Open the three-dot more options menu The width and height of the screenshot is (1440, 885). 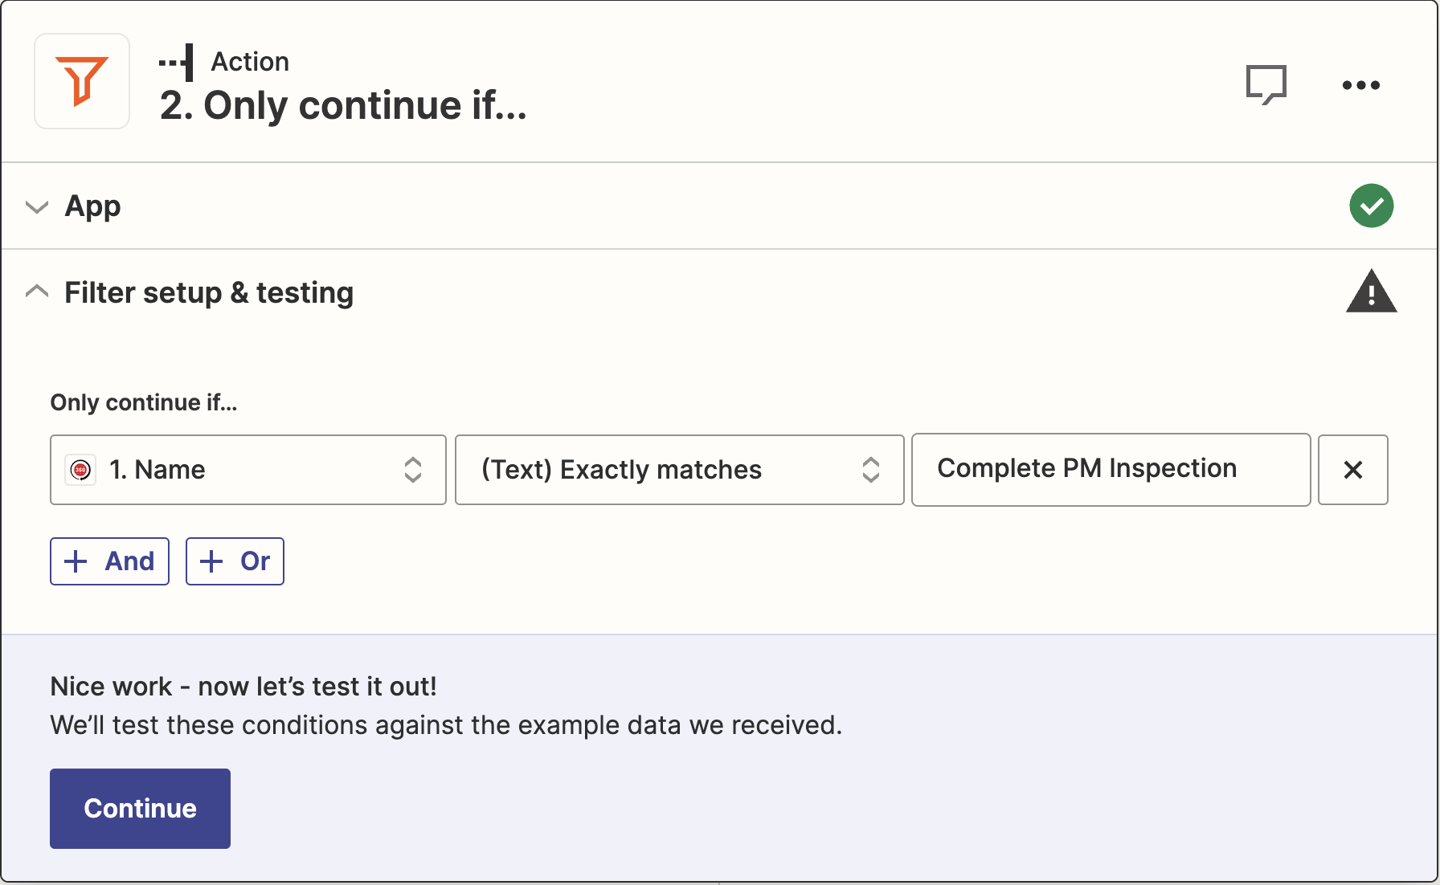[1361, 84]
